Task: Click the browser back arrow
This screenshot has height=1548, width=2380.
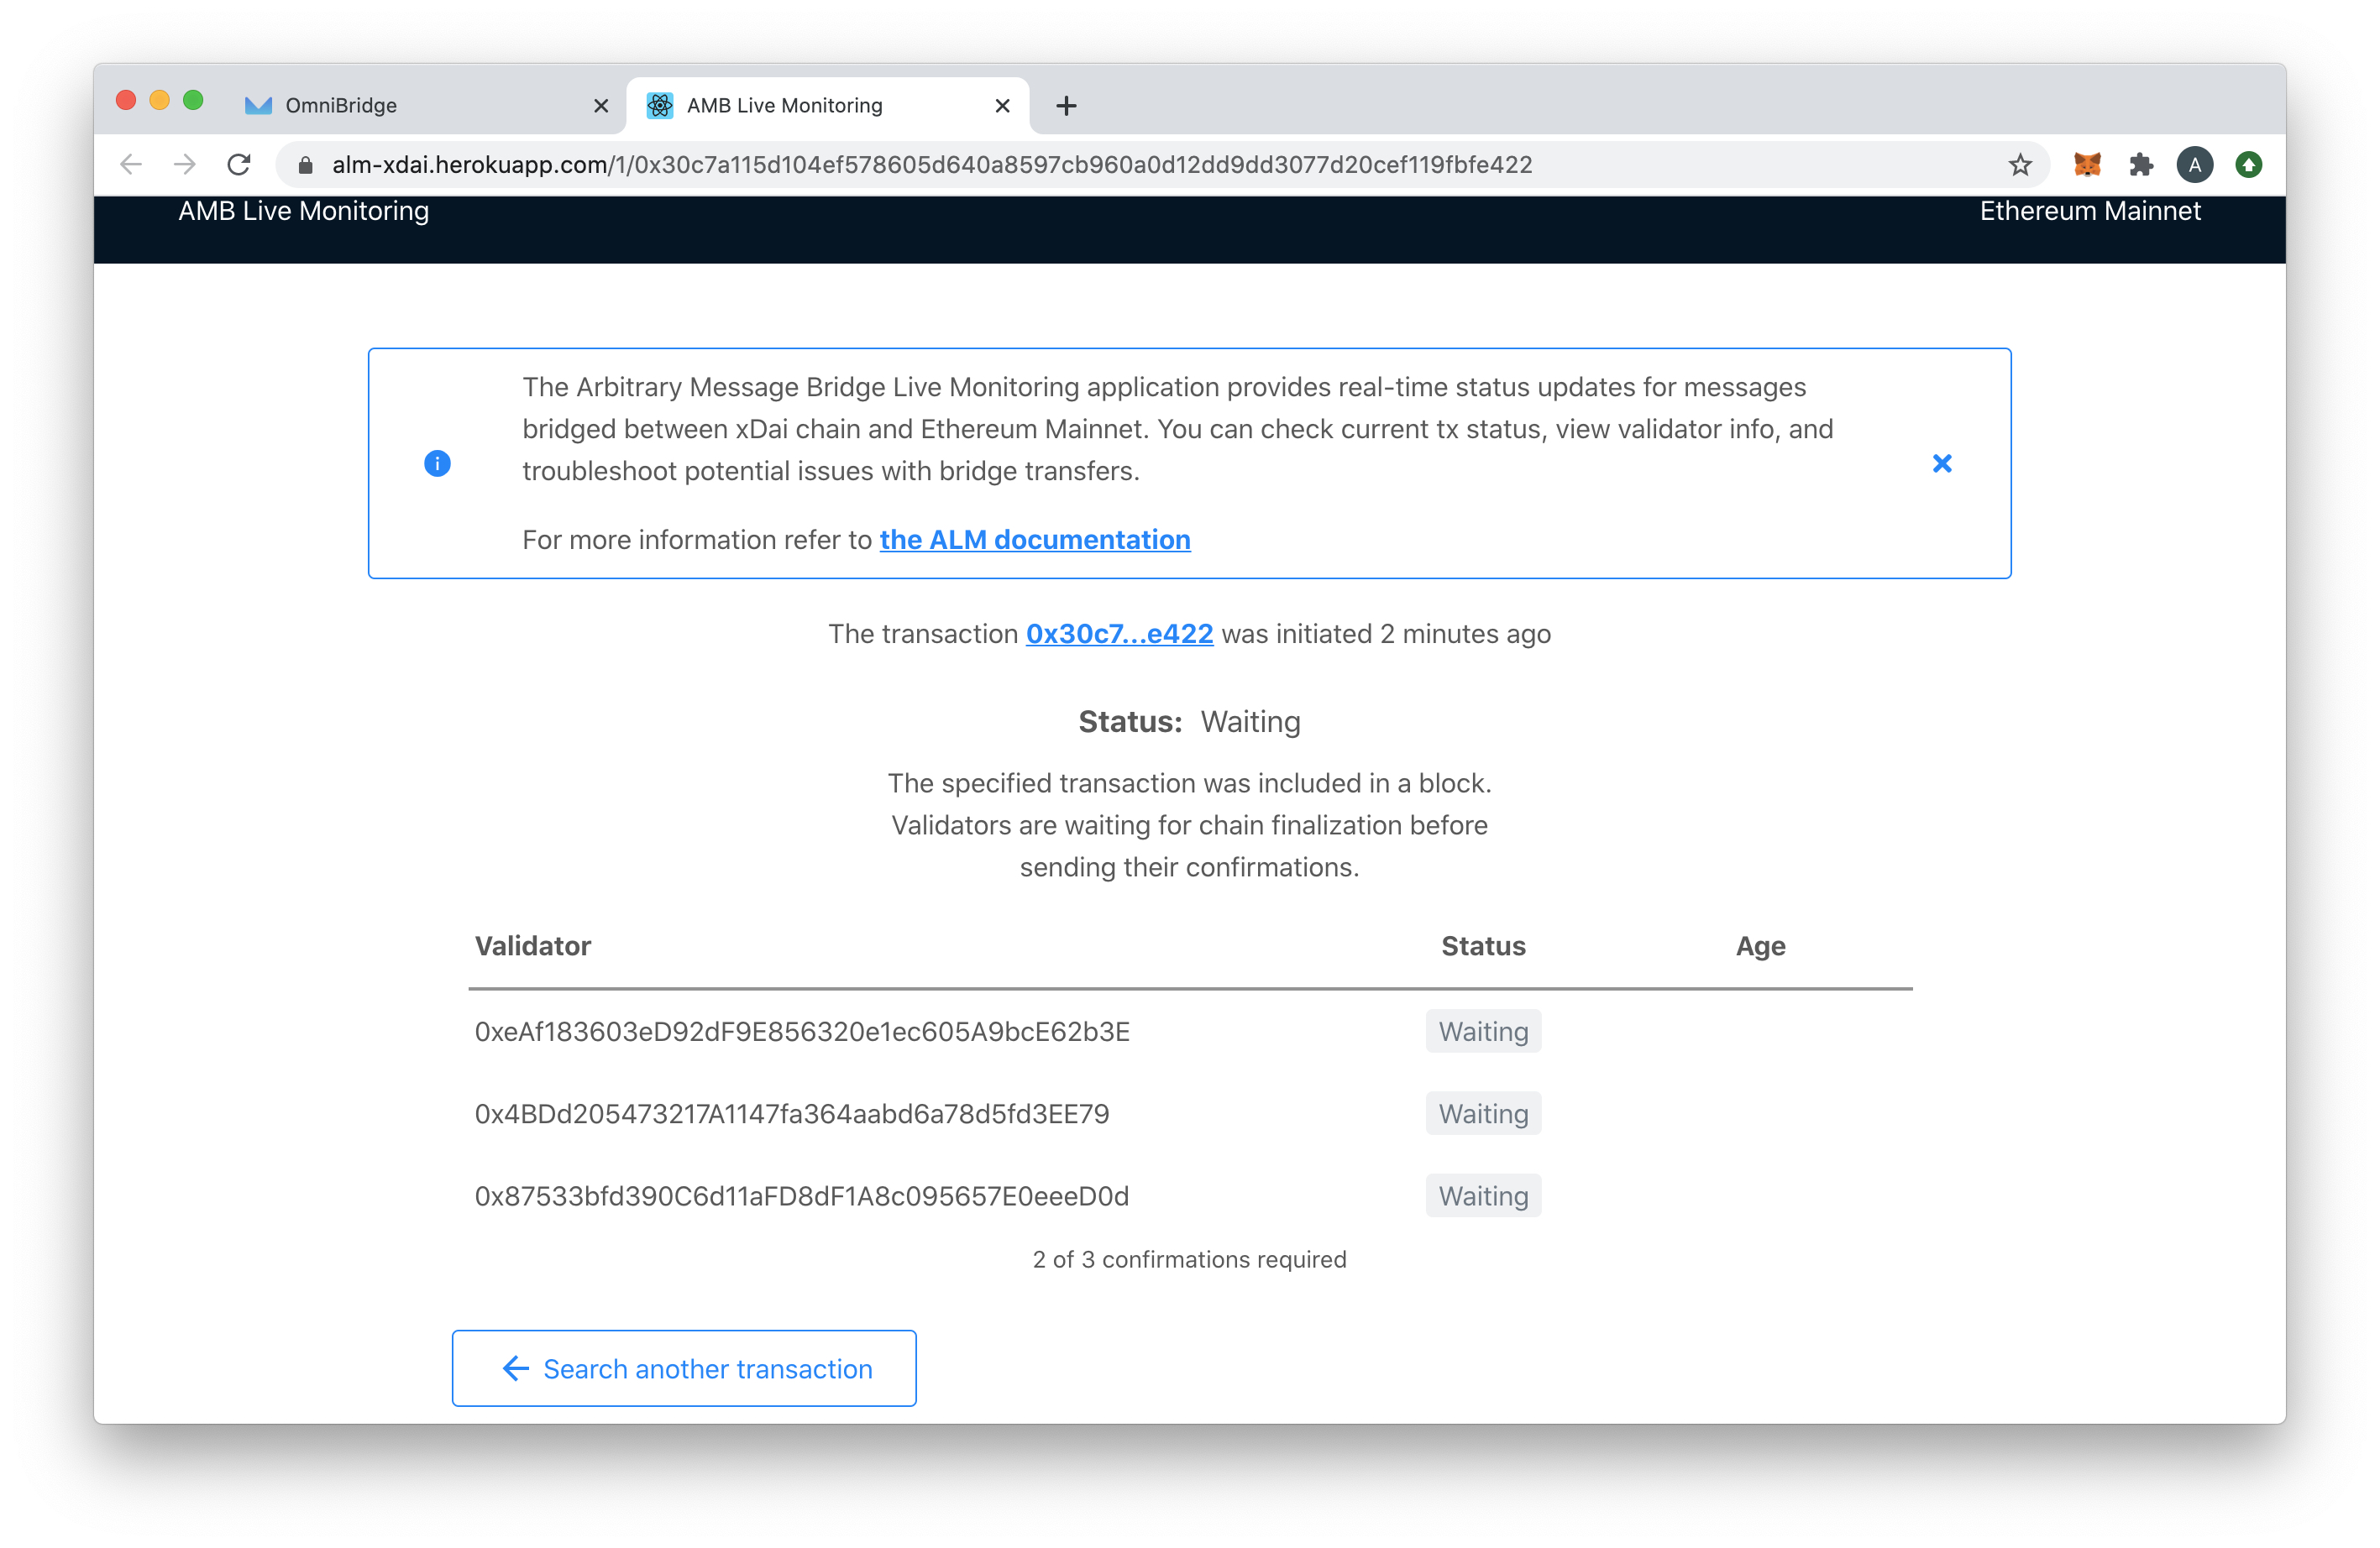Action: (x=131, y=165)
